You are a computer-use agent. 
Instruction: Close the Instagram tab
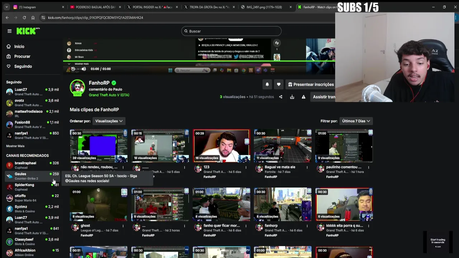63,7
